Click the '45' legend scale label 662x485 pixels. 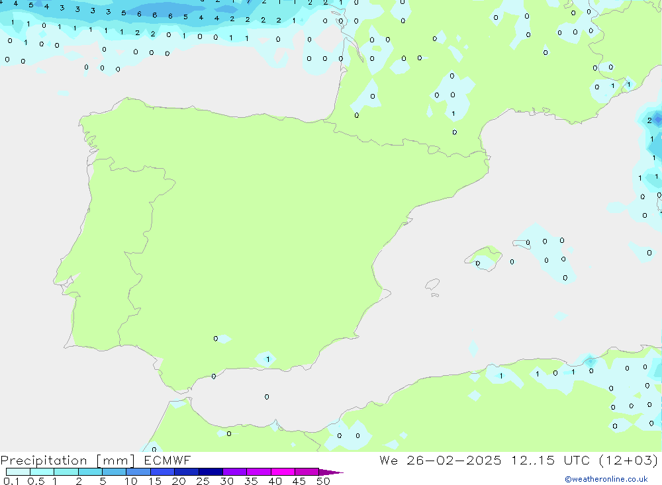click(299, 481)
